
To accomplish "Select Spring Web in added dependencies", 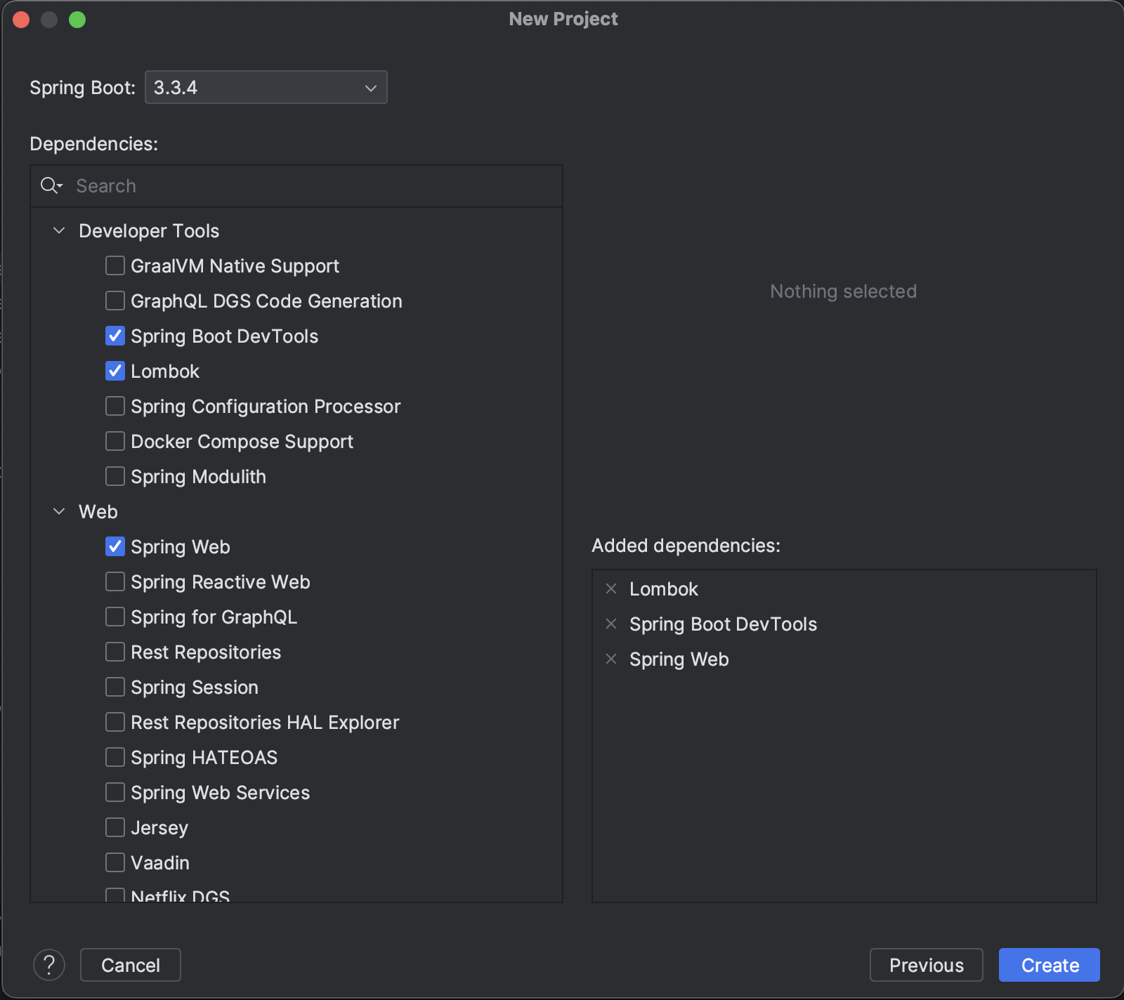I will 679,659.
